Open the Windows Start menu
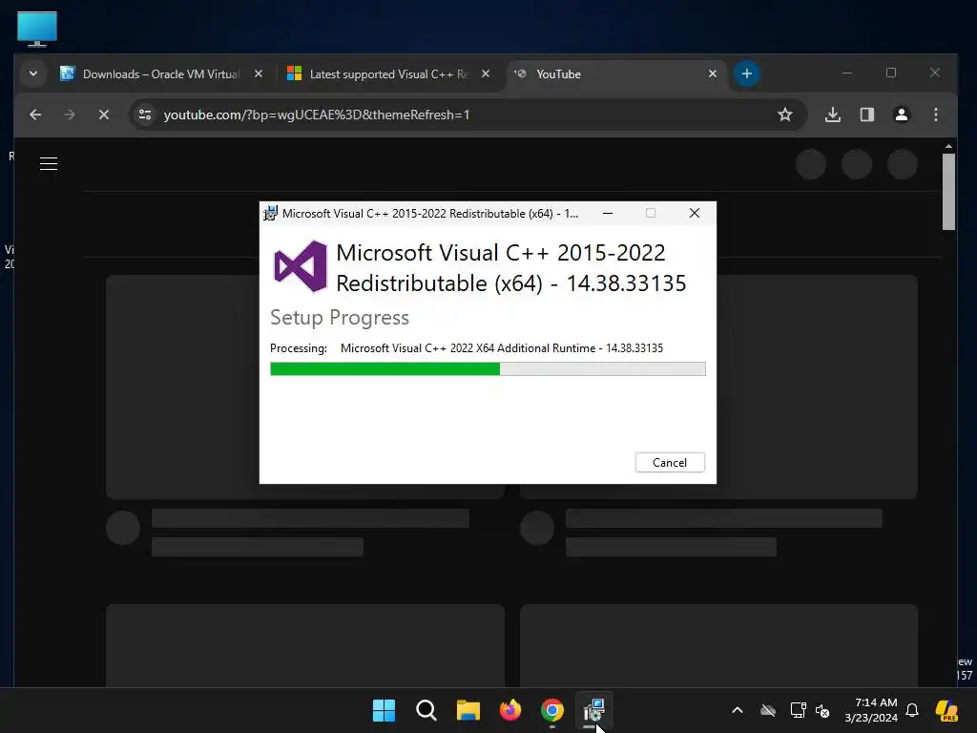Viewport: 977px width, 733px height. pyautogui.click(x=384, y=710)
